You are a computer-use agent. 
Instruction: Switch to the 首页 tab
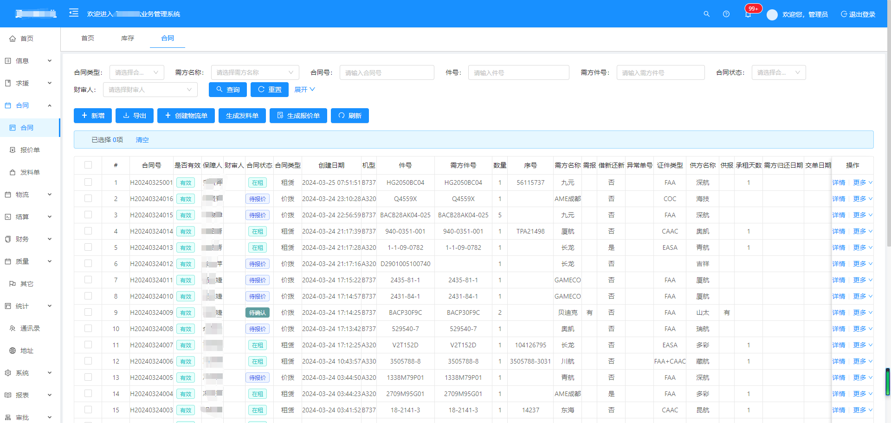[88, 38]
